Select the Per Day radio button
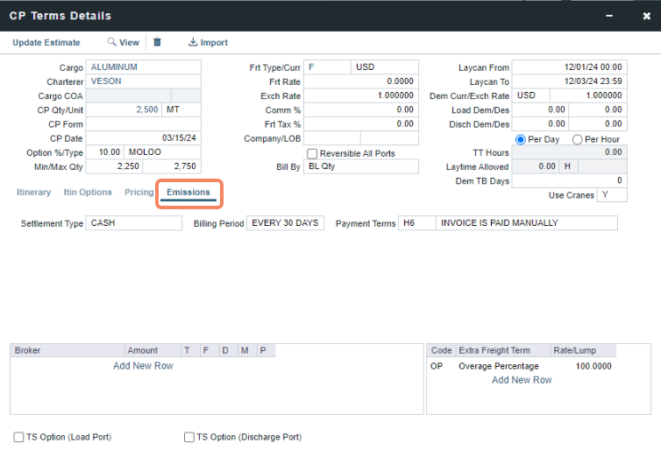Image resolution: width=661 pixels, height=450 pixels. [521, 140]
